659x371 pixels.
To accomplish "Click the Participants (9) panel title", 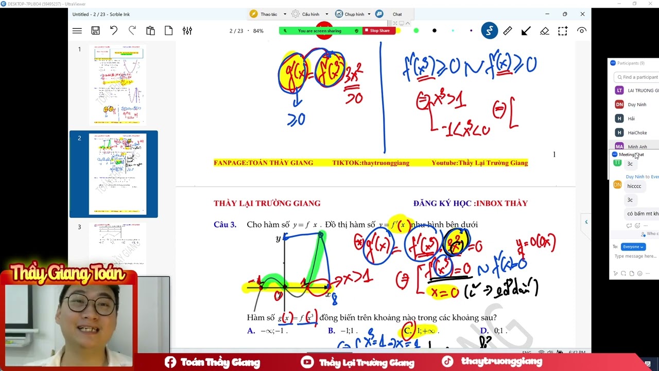I will coord(631,63).
